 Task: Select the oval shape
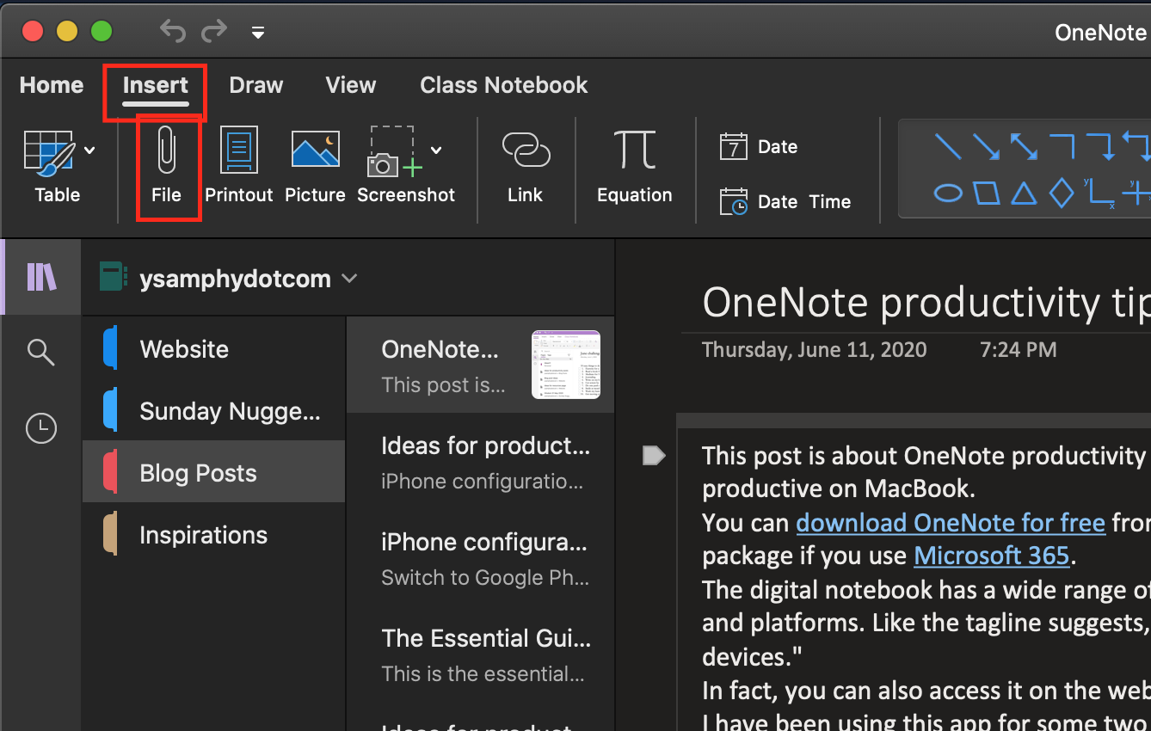tap(948, 193)
